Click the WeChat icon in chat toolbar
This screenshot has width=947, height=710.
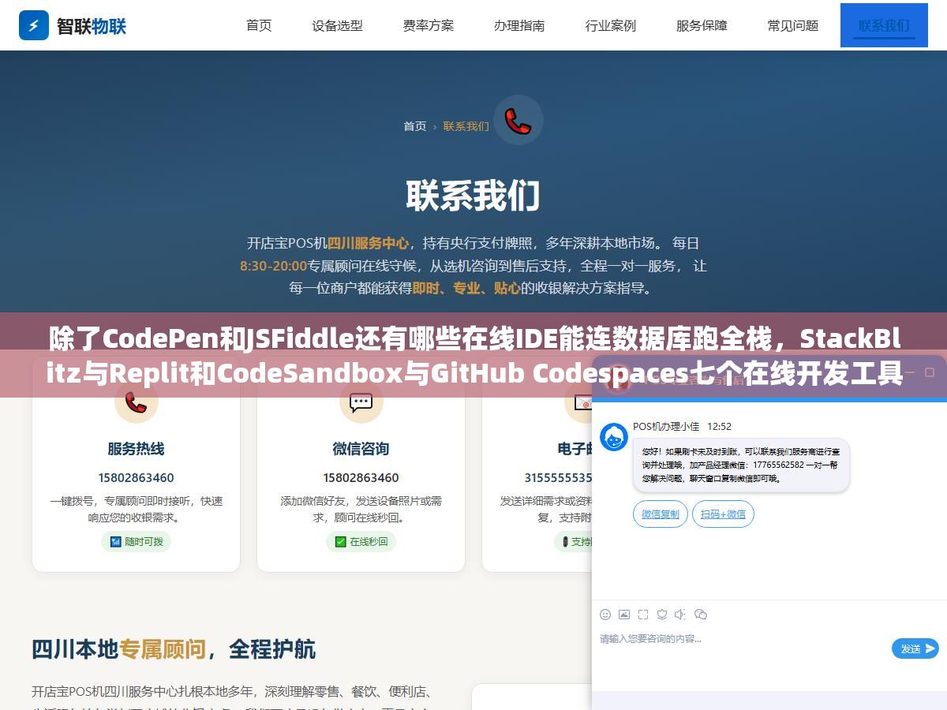[701, 614]
